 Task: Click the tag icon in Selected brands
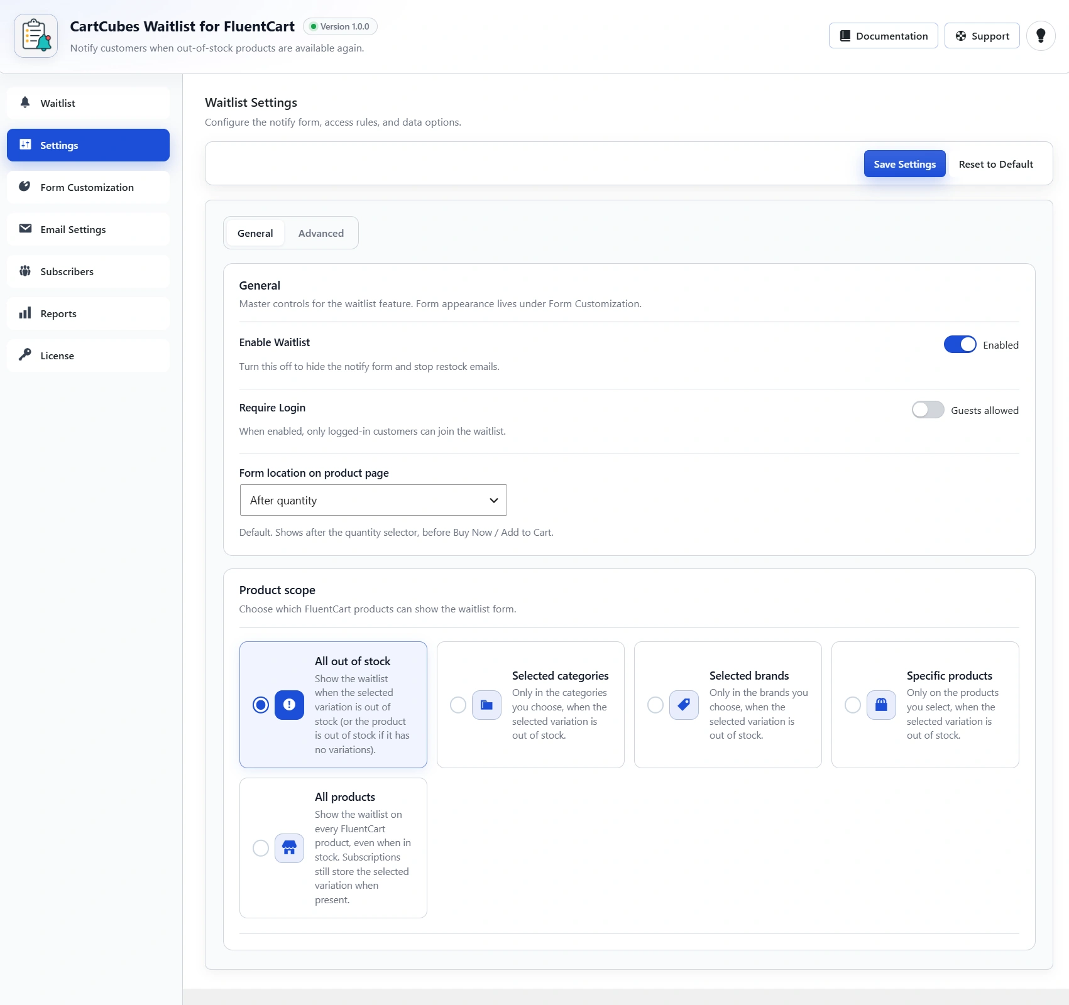point(684,705)
